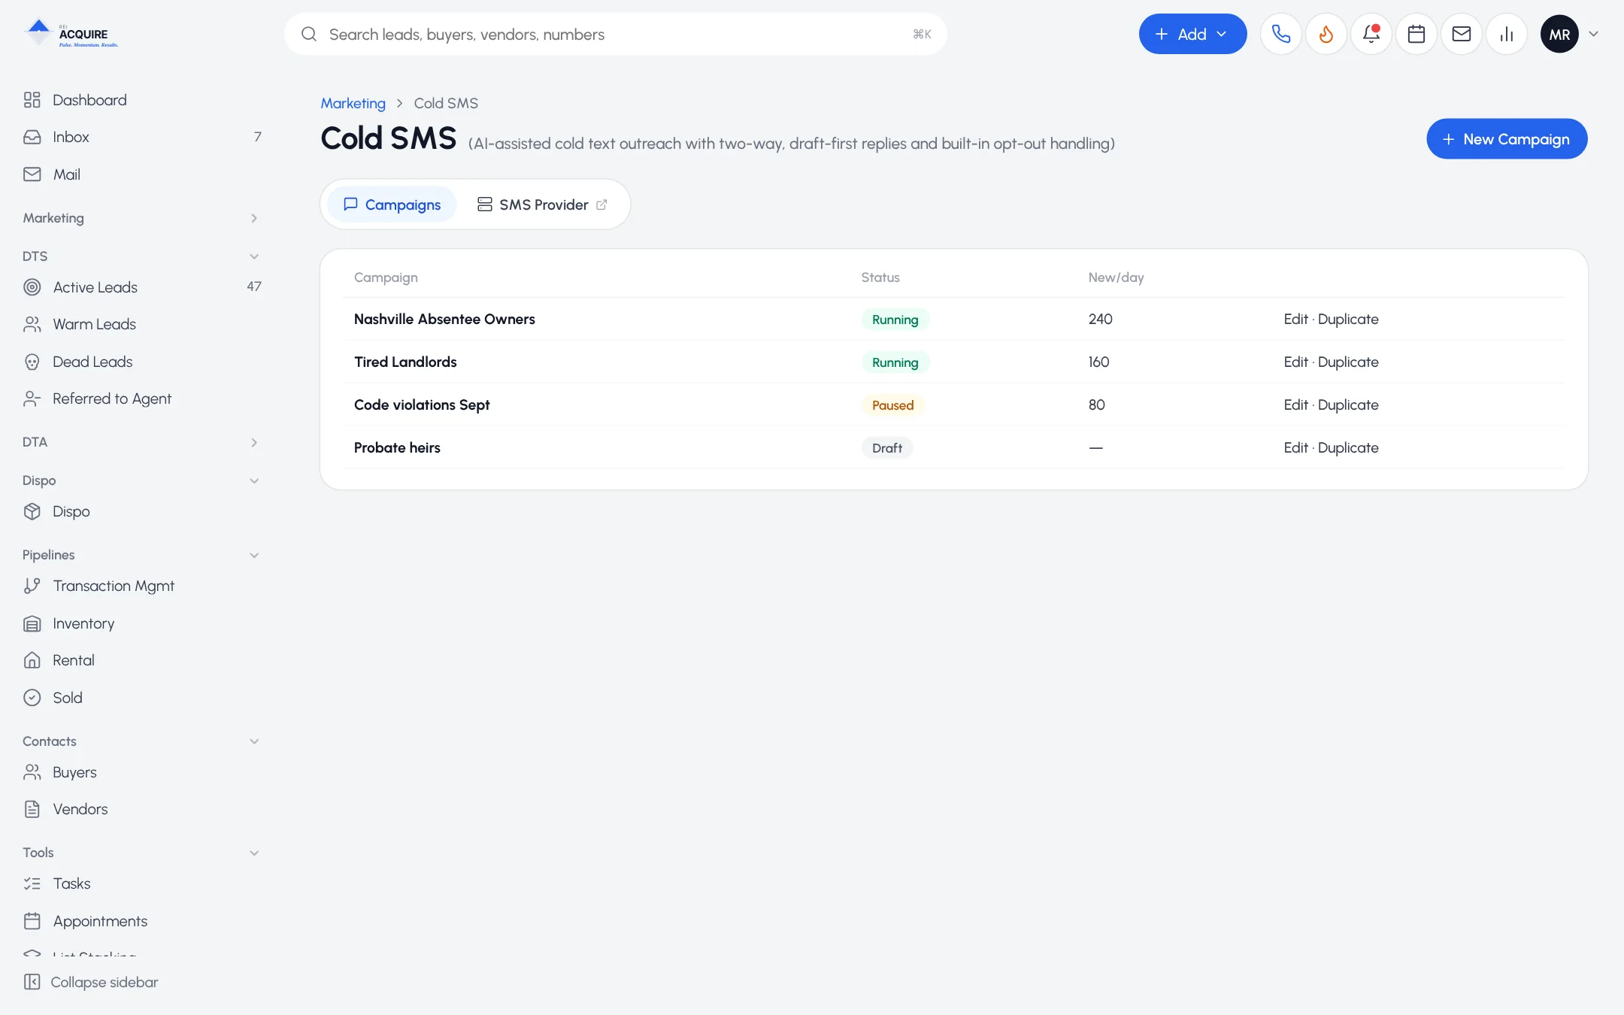Open Inbox in sidebar
This screenshot has width=1624, height=1015.
pyautogui.click(x=142, y=137)
